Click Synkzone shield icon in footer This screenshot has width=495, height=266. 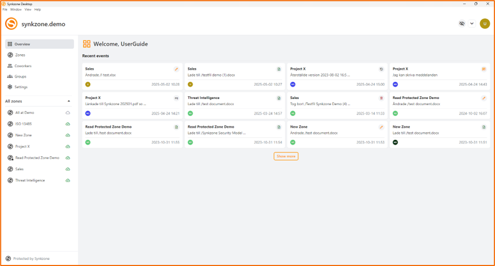tap(8, 259)
